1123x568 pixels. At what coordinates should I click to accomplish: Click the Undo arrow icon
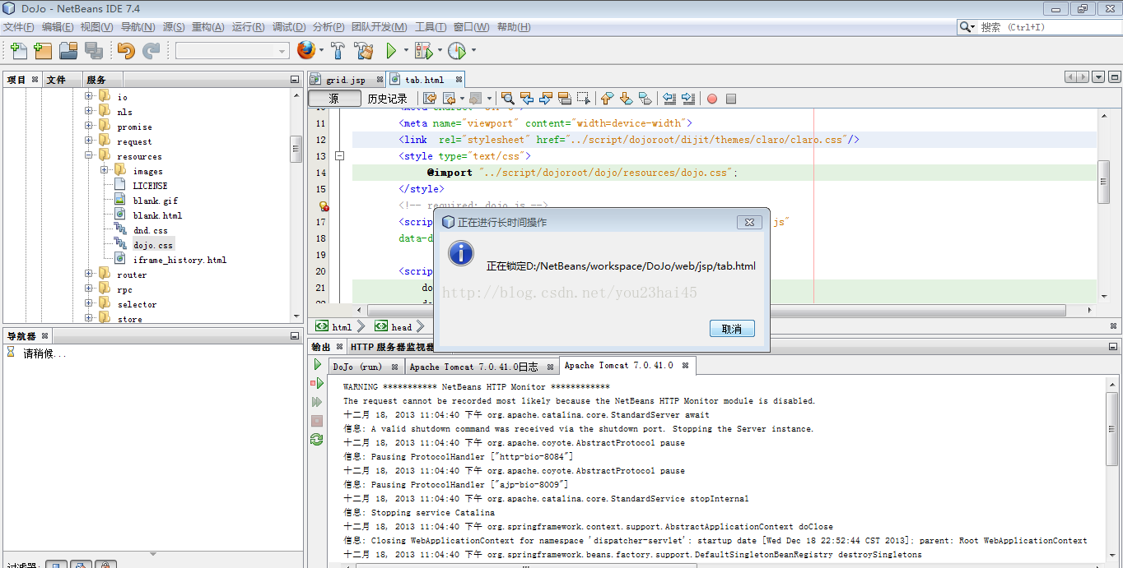[x=126, y=51]
